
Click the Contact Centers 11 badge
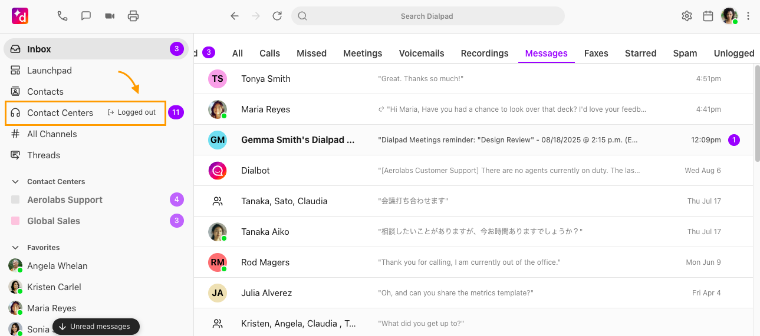176,112
